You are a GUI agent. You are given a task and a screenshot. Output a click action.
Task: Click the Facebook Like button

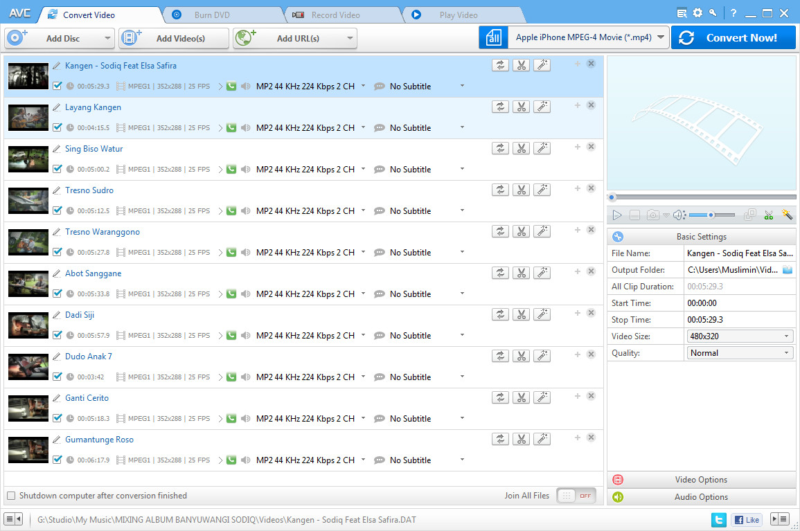(747, 520)
